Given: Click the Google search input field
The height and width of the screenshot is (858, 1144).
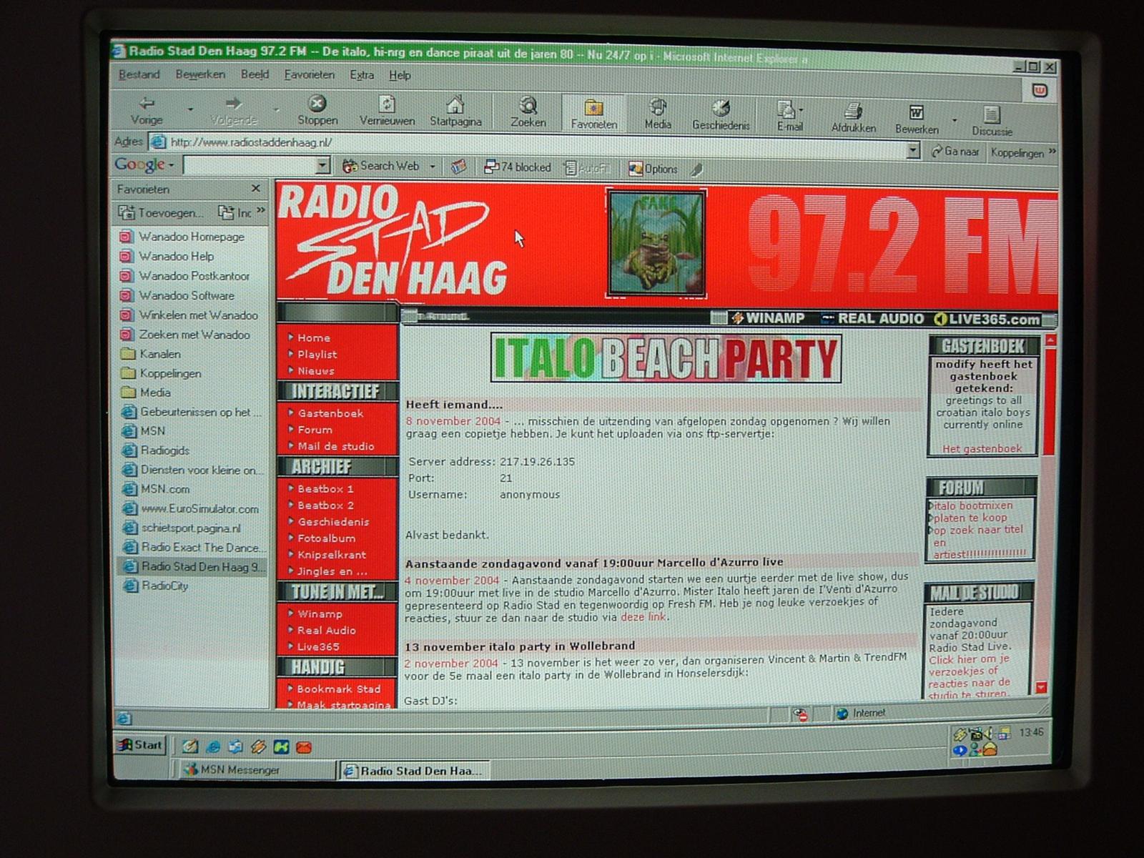Looking at the screenshot, I should [x=250, y=166].
